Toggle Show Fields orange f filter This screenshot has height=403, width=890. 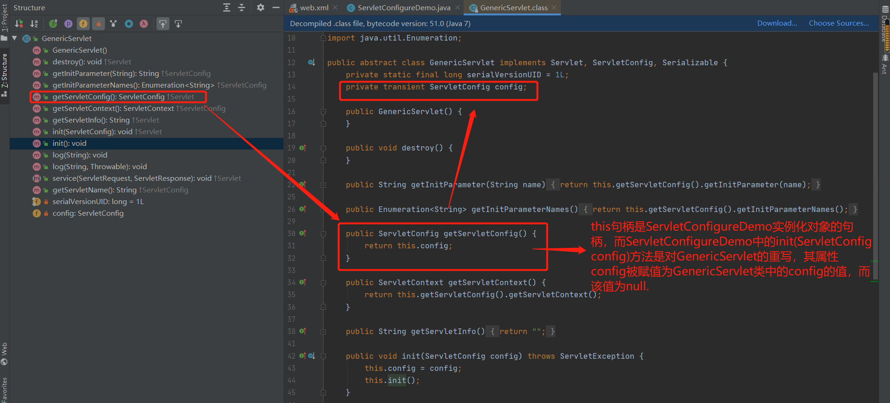pos(83,24)
